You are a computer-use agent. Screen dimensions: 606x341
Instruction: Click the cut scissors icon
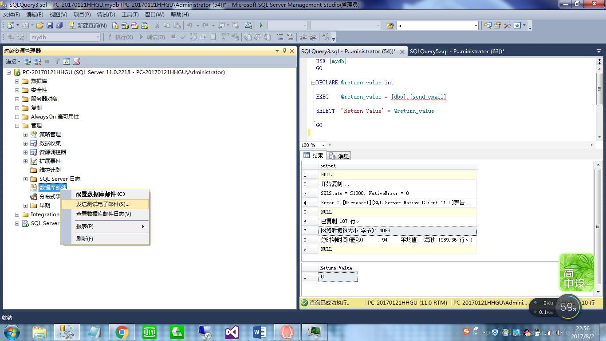(157, 25)
